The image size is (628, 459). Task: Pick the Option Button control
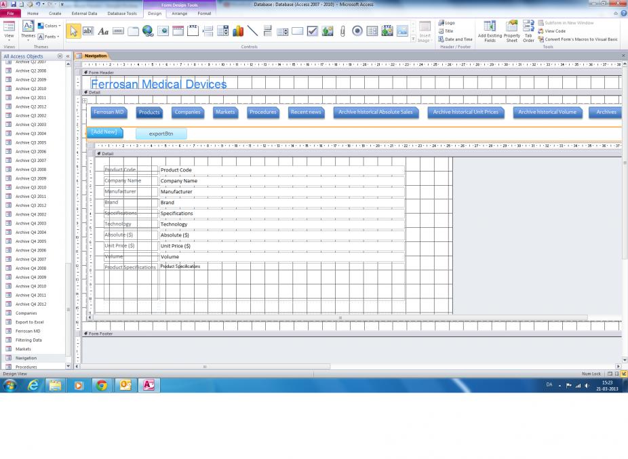click(357, 31)
